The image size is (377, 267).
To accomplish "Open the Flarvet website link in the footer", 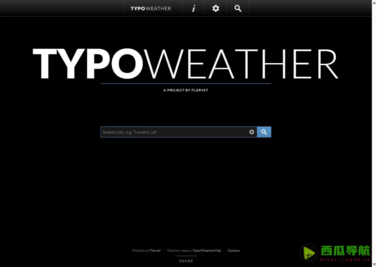I will [155, 250].
